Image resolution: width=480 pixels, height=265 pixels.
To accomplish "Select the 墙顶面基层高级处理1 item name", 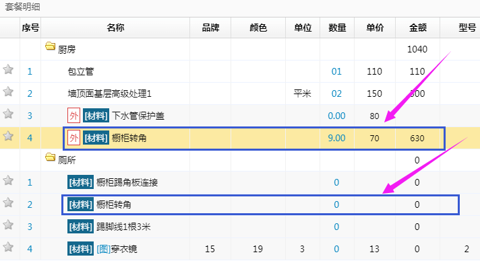I will pyautogui.click(x=110, y=93).
